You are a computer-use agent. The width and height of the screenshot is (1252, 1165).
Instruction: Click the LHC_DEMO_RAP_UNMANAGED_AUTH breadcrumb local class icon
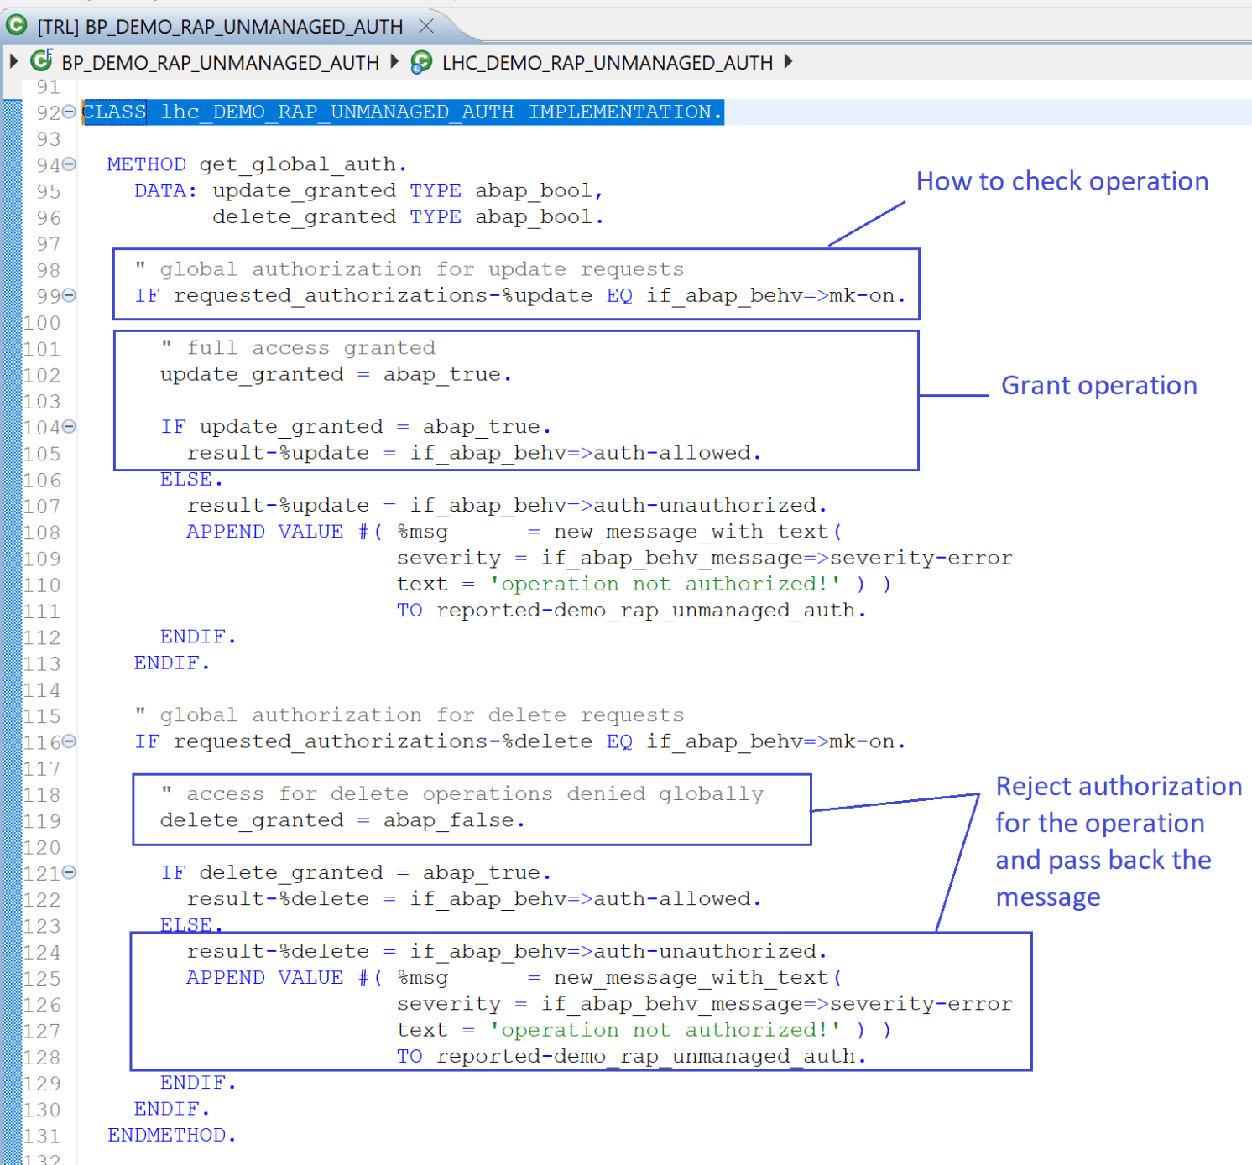click(421, 62)
